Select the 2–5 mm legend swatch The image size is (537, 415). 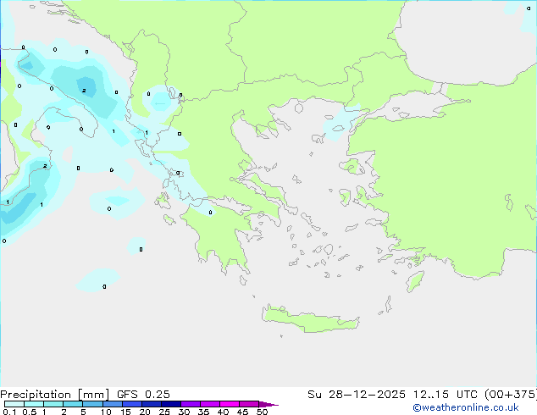73,404
